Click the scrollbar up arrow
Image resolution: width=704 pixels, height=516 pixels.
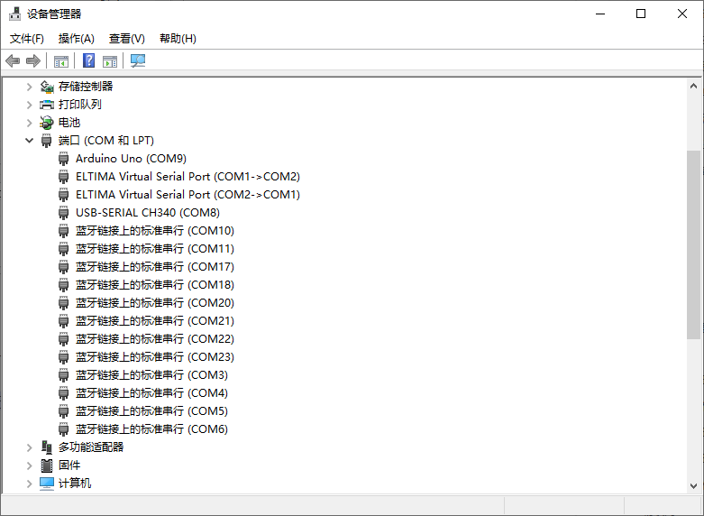[x=693, y=86]
